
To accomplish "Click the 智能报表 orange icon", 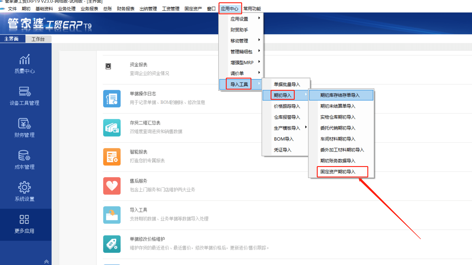I will [x=112, y=157].
